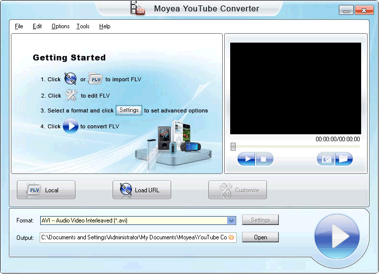Browse output folder via orange folder icon
Viewport: 379px width, 274px height.
[232, 237]
